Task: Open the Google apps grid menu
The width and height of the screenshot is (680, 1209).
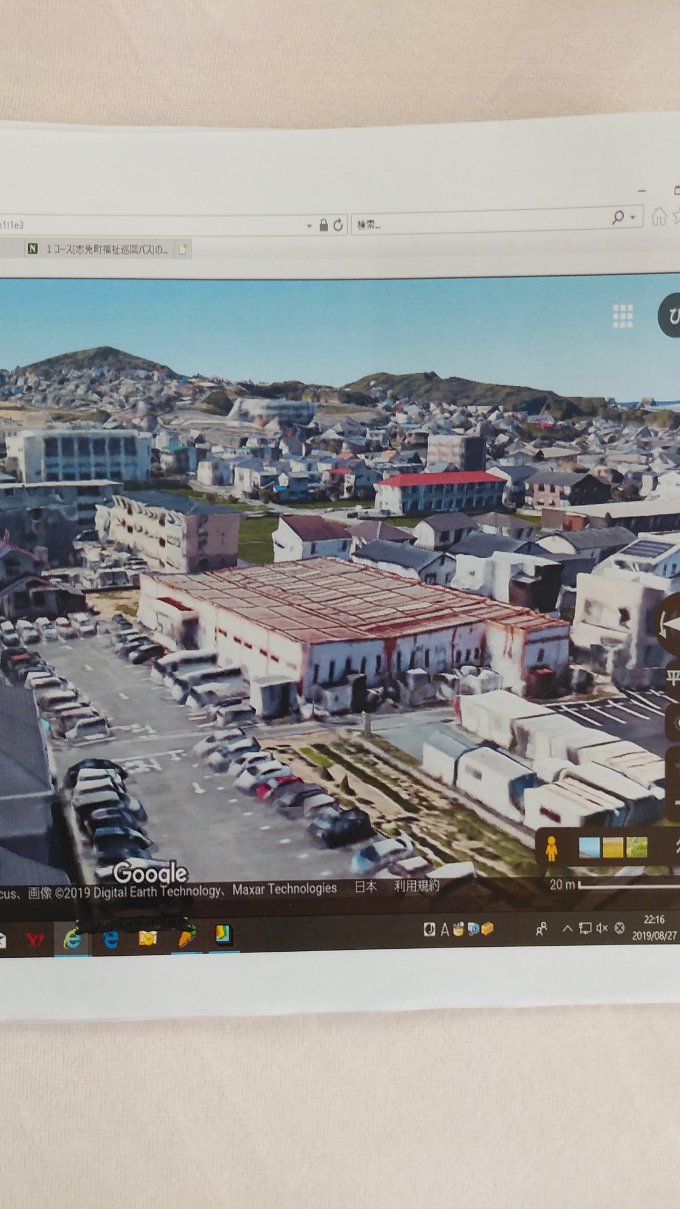Action: coord(622,316)
